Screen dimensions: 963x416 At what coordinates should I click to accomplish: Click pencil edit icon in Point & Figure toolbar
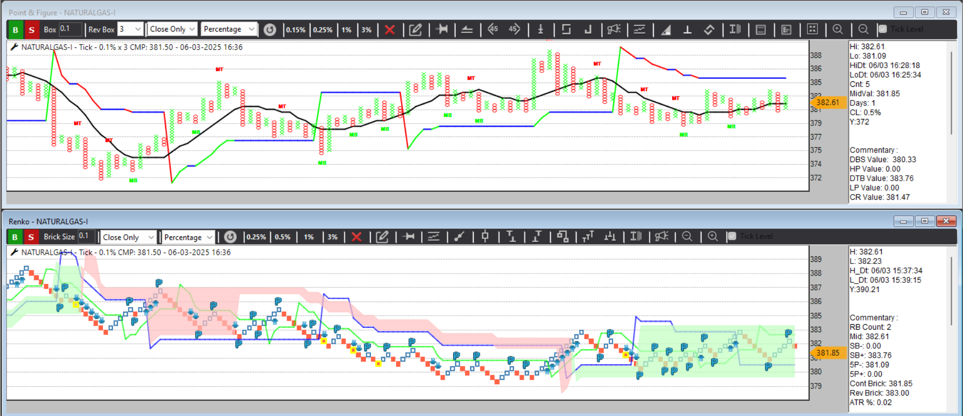point(416,30)
